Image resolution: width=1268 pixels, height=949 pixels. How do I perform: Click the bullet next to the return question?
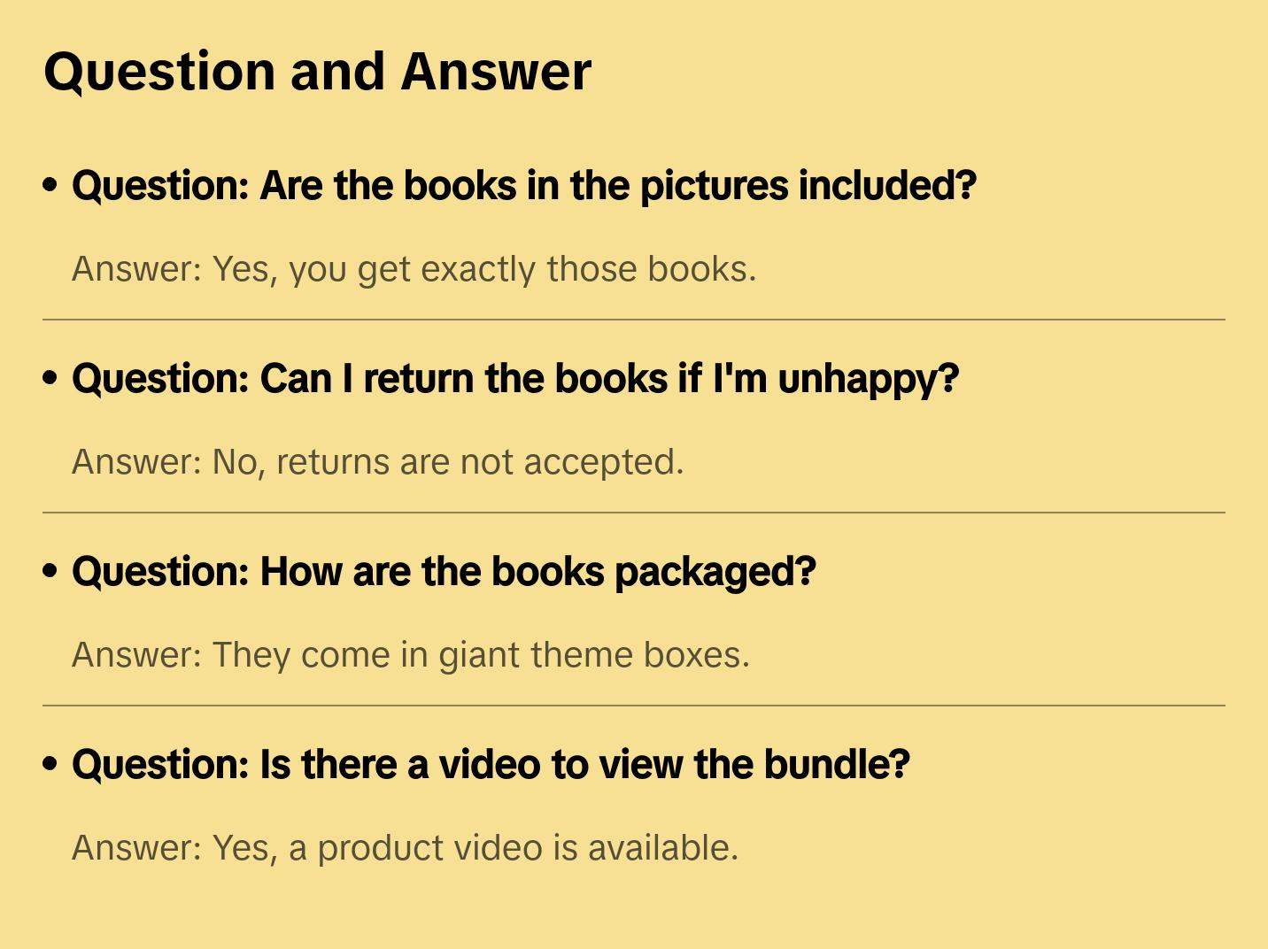50,378
